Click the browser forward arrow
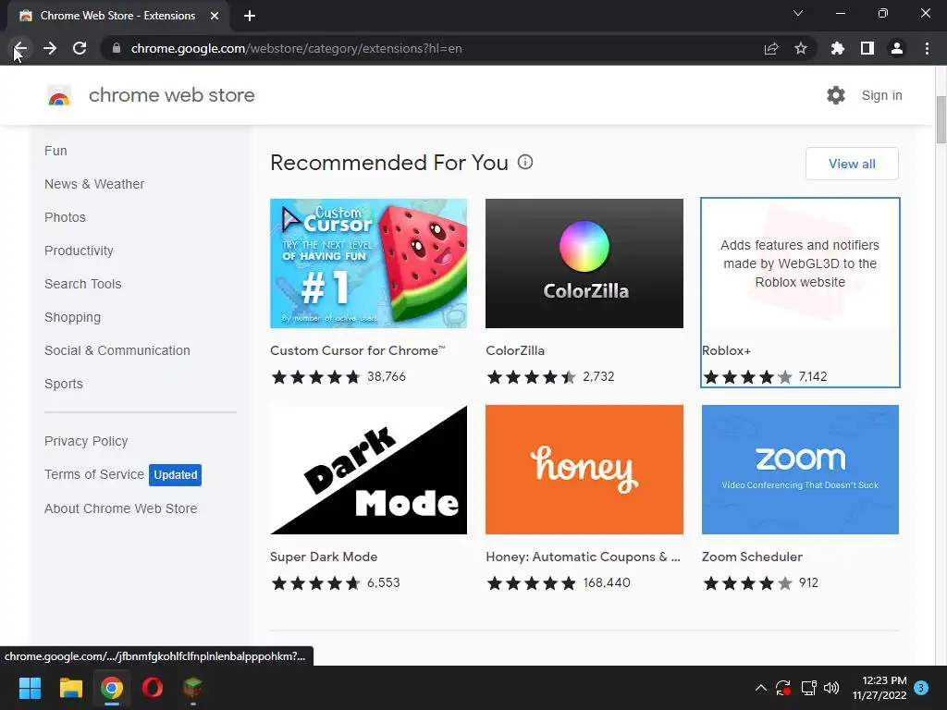 tap(50, 48)
